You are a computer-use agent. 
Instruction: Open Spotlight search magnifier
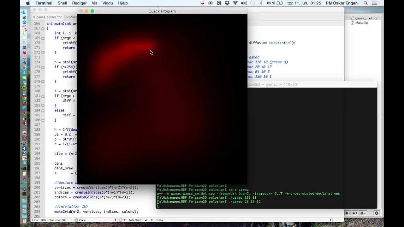366,3
